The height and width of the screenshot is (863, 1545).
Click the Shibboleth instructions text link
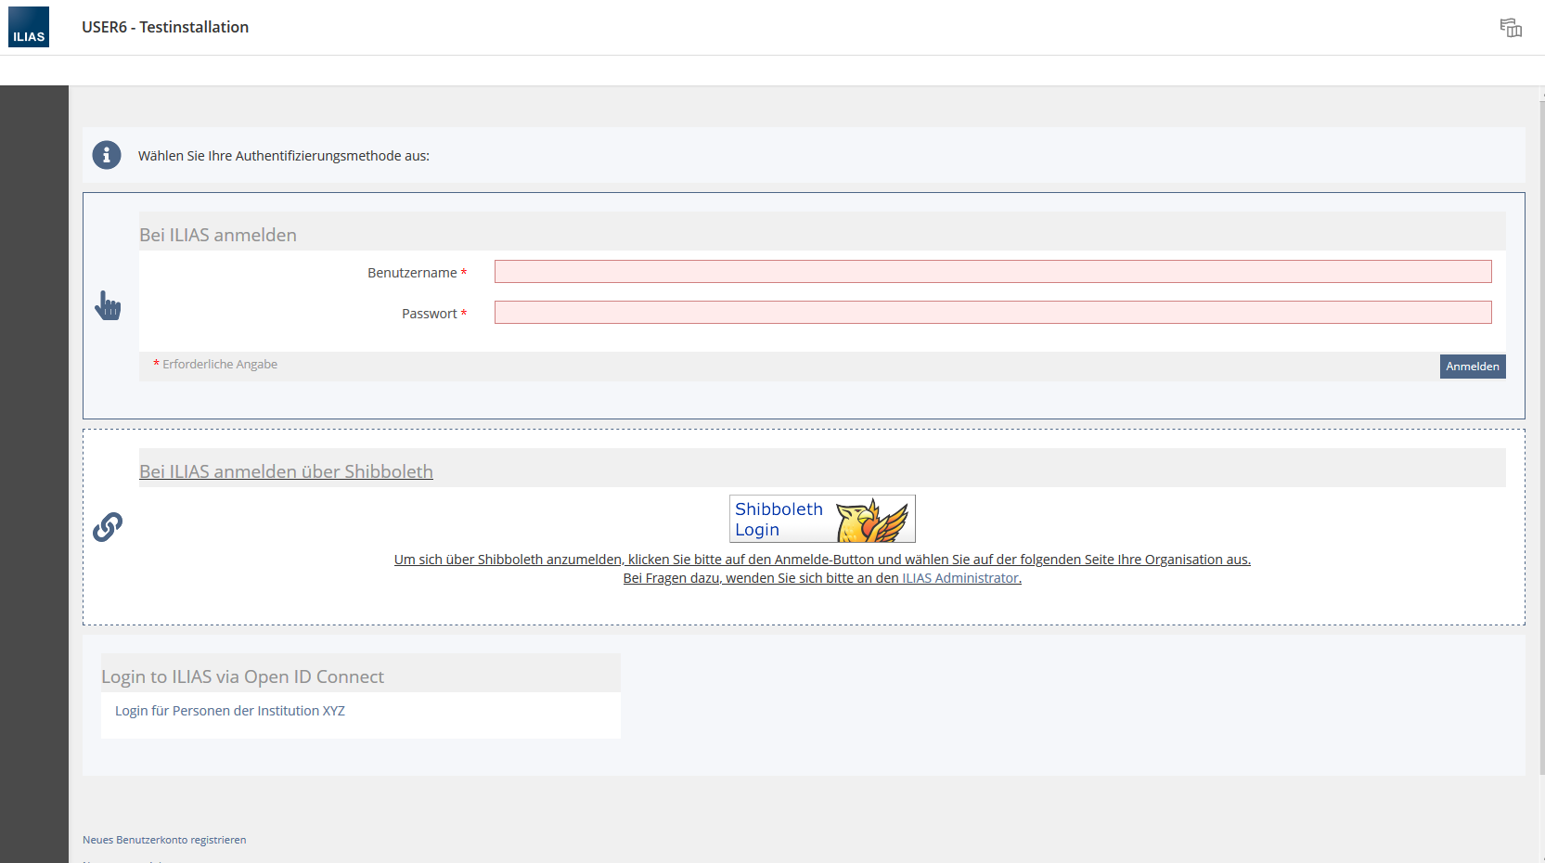point(821,560)
